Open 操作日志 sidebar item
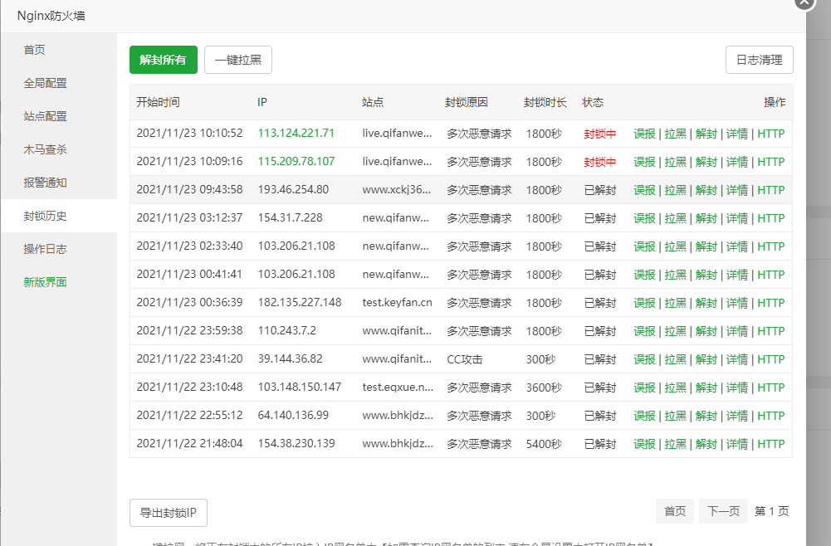Image resolution: width=831 pixels, height=546 pixels. [x=46, y=249]
